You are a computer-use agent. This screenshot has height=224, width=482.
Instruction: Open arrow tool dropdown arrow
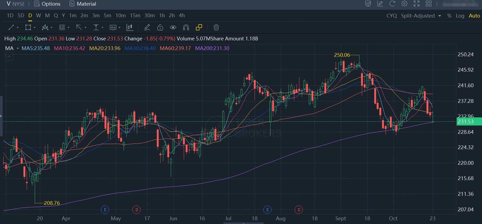pos(85,27)
